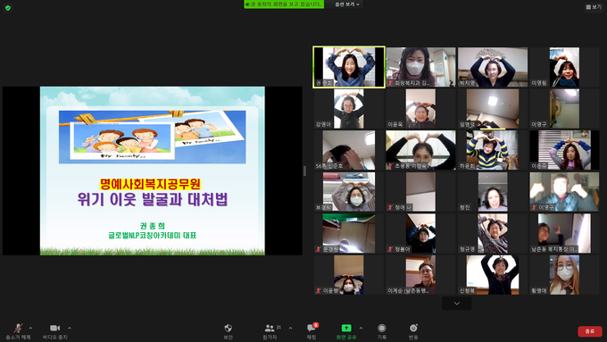Select the 이윤행 video tile
Image resolution: width=607 pixels, height=342 pixels.
point(349,275)
